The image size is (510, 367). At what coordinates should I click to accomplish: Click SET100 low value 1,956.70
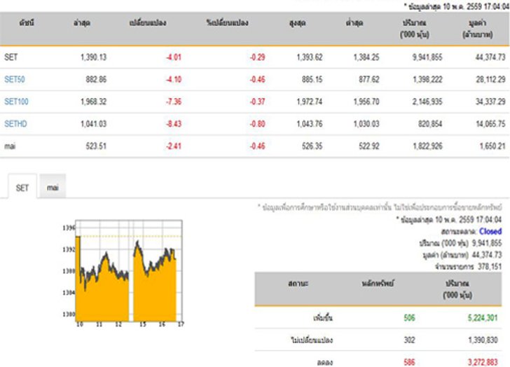click(366, 102)
